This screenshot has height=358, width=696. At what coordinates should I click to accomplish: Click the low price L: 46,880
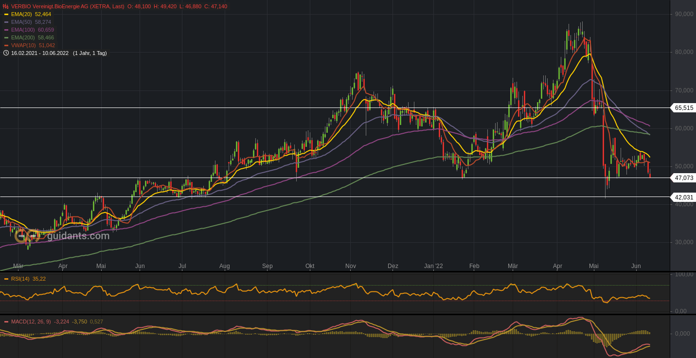coord(190,6)
